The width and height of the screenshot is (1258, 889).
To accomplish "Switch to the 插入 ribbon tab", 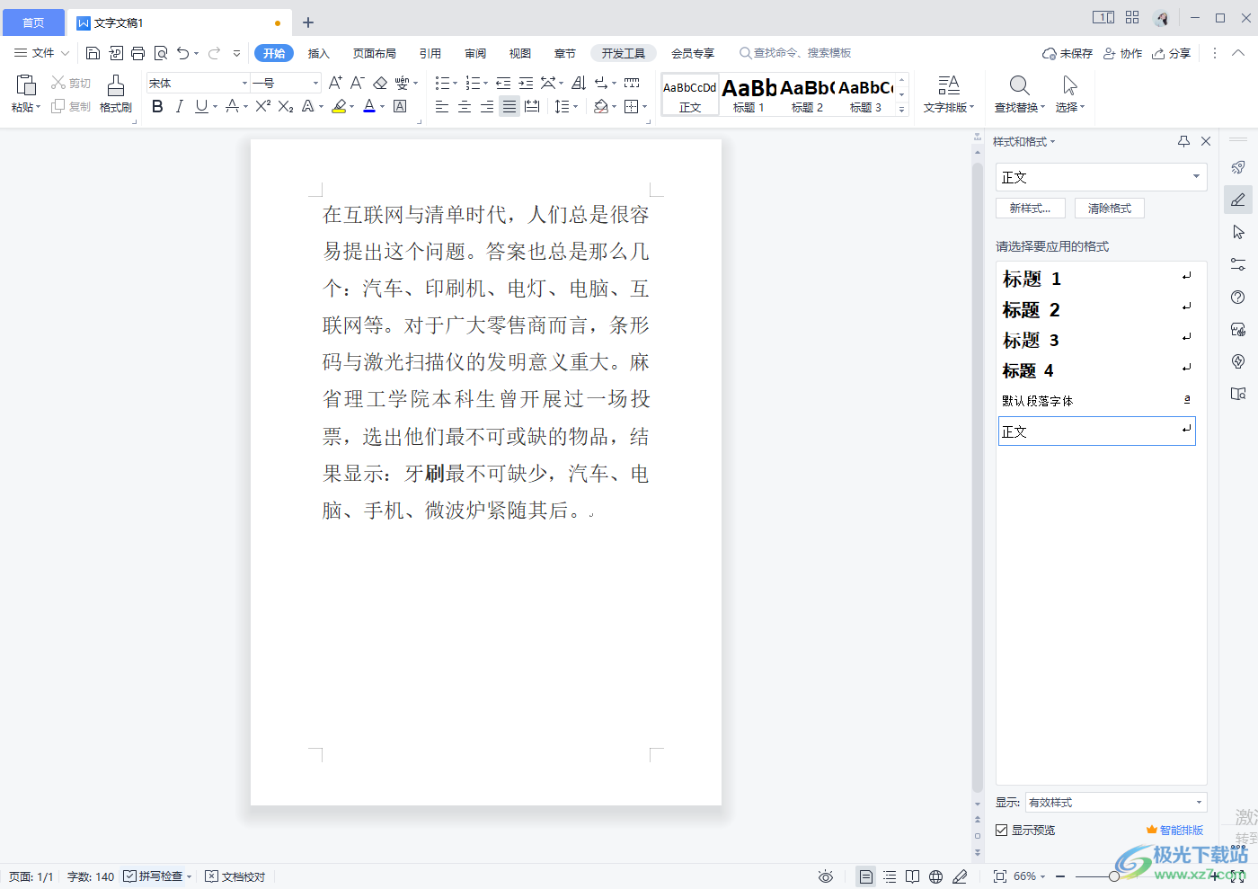I will coord(319,53).
